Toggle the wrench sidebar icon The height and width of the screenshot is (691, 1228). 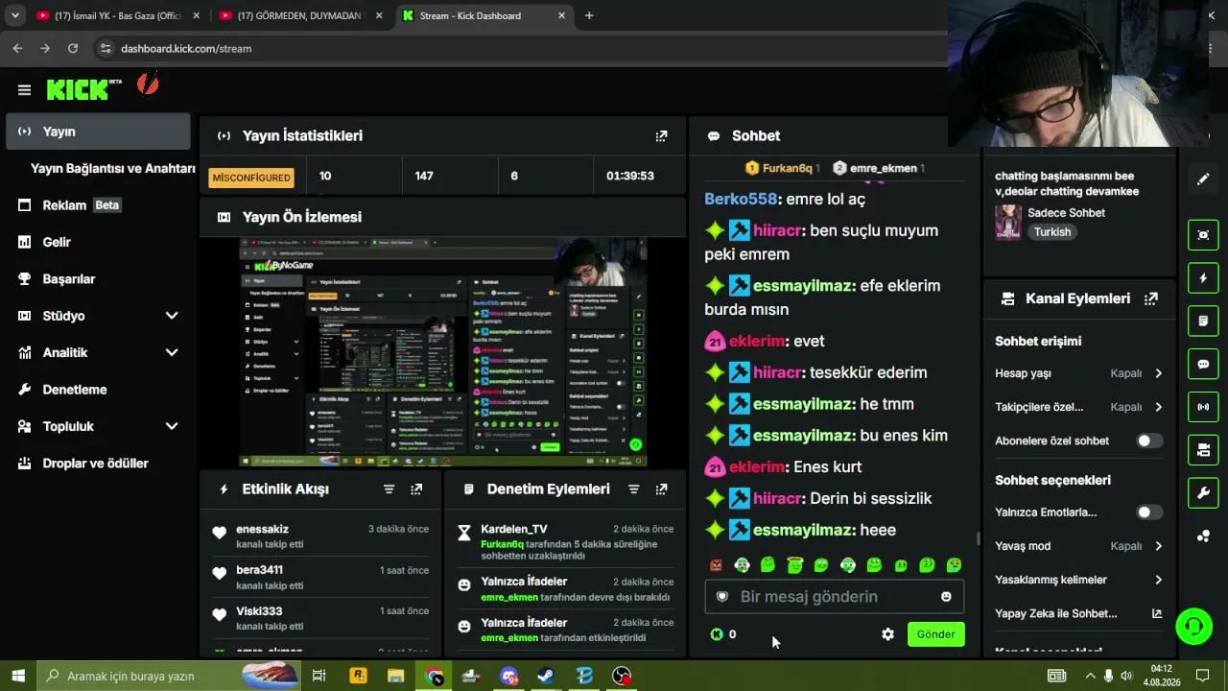(x=1203, y=493)
